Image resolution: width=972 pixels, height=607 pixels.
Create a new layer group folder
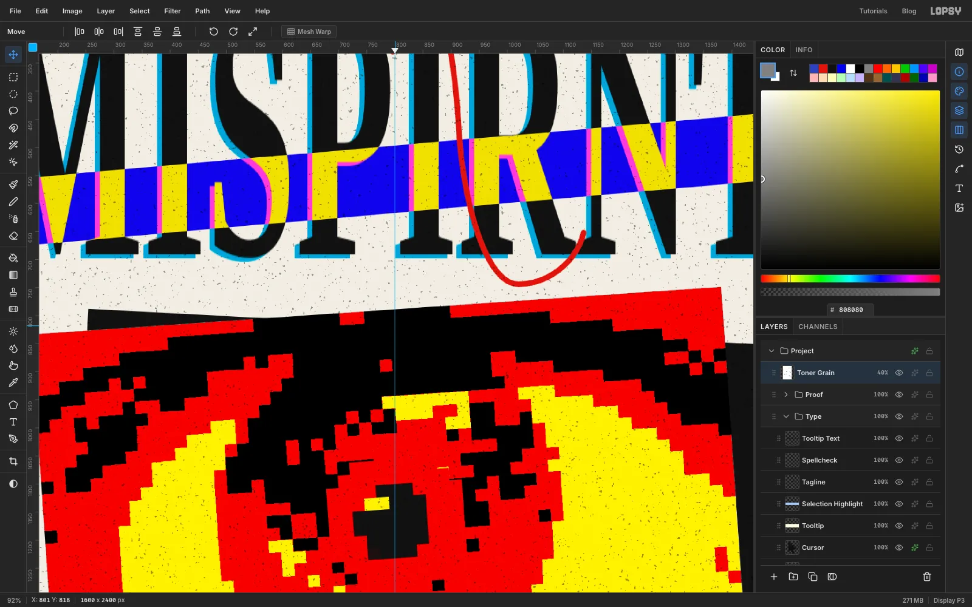tap(793, 577)
